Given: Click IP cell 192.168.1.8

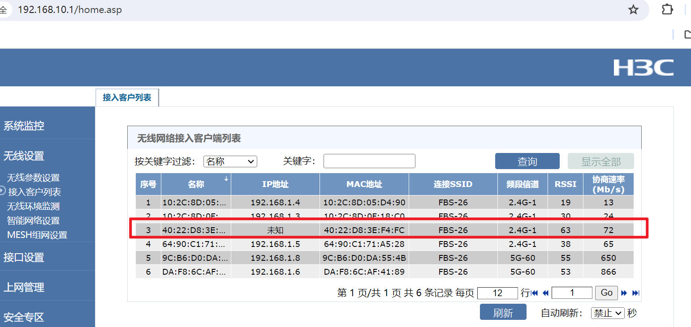Looking at the screenshot, I should 275,258.
